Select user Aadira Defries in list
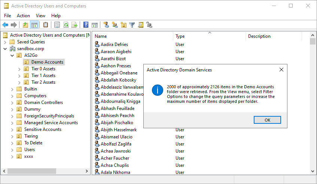This screenshot has width=317, height=184. coord(114,45)
